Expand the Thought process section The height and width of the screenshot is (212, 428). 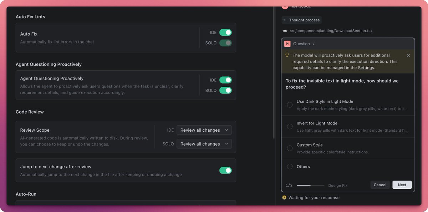coord(301,20)
